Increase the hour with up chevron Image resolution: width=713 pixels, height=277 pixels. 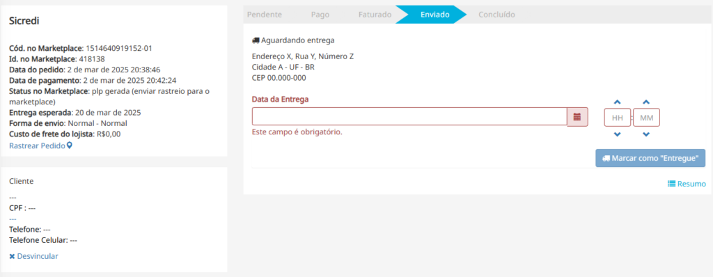pyautogui.click(x=617, y=102)
